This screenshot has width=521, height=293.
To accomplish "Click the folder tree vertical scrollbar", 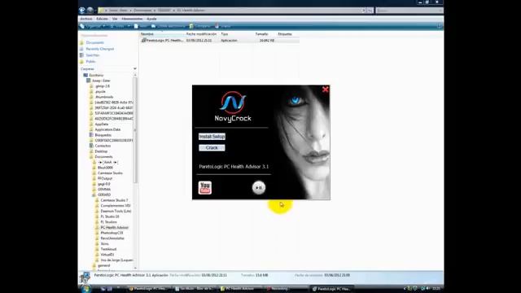I will (x=135, y=129).
